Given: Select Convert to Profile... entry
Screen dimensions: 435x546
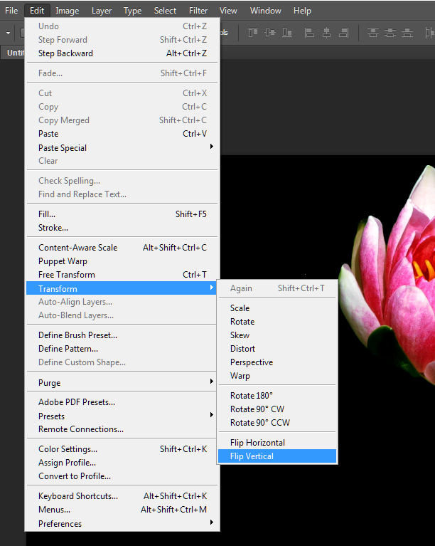Looking at the screenshot, I should (x=122, y=476).
